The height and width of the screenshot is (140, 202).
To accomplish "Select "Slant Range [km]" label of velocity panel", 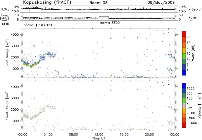I will coord(7,106).
